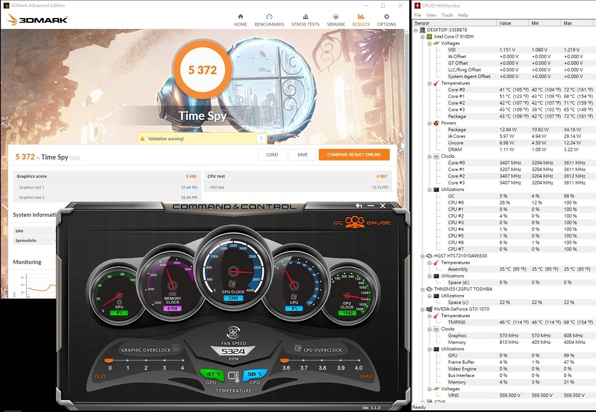Screen dimensions: 596x412
Task: Adjust the CPU Overclock GHz slider handle
Action: tap(284, 360)
